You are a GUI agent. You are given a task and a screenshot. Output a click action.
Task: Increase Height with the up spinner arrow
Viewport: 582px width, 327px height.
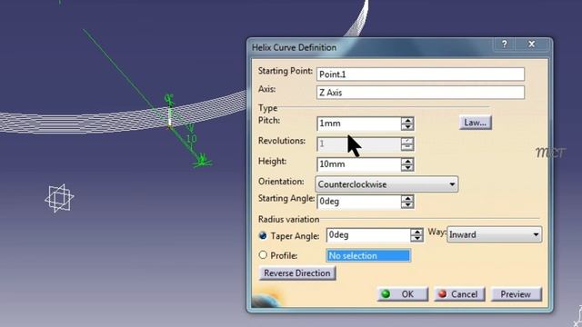407,162
